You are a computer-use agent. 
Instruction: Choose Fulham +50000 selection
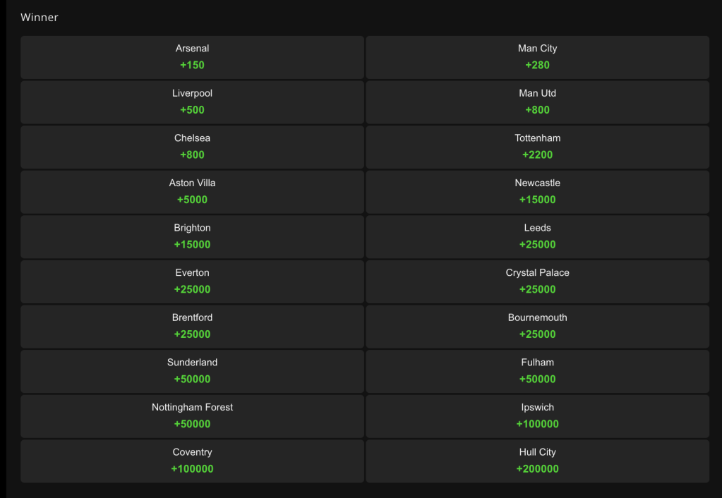[537, 372]
